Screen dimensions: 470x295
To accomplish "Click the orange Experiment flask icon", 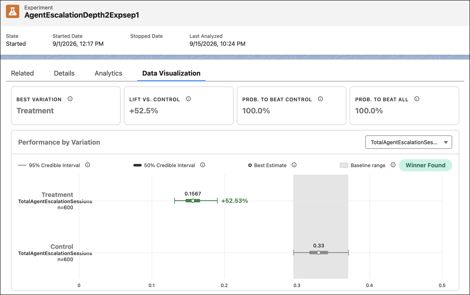I will [13, 12].
